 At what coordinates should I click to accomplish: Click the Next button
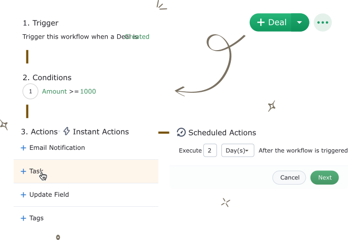[x=324, y=178]
